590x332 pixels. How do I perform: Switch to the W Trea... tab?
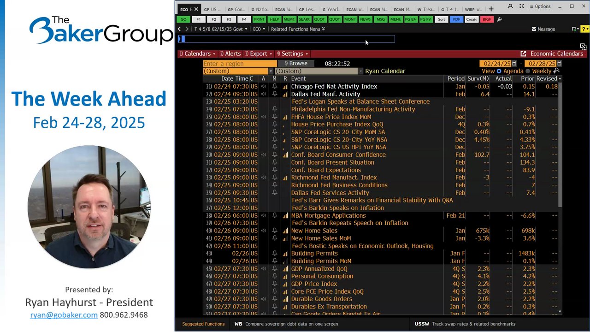(x=425, y=9)
